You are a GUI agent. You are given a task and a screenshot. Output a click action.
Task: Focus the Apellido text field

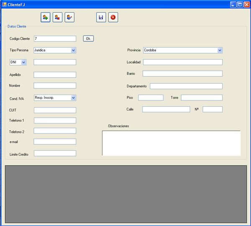coord(55,75)
